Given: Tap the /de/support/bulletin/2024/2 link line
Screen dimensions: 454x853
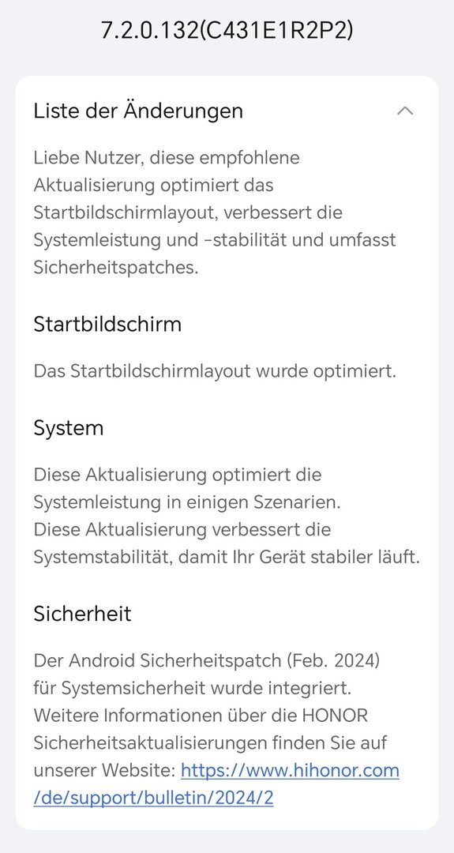Looking at the screenshot, I should [153, 799].
